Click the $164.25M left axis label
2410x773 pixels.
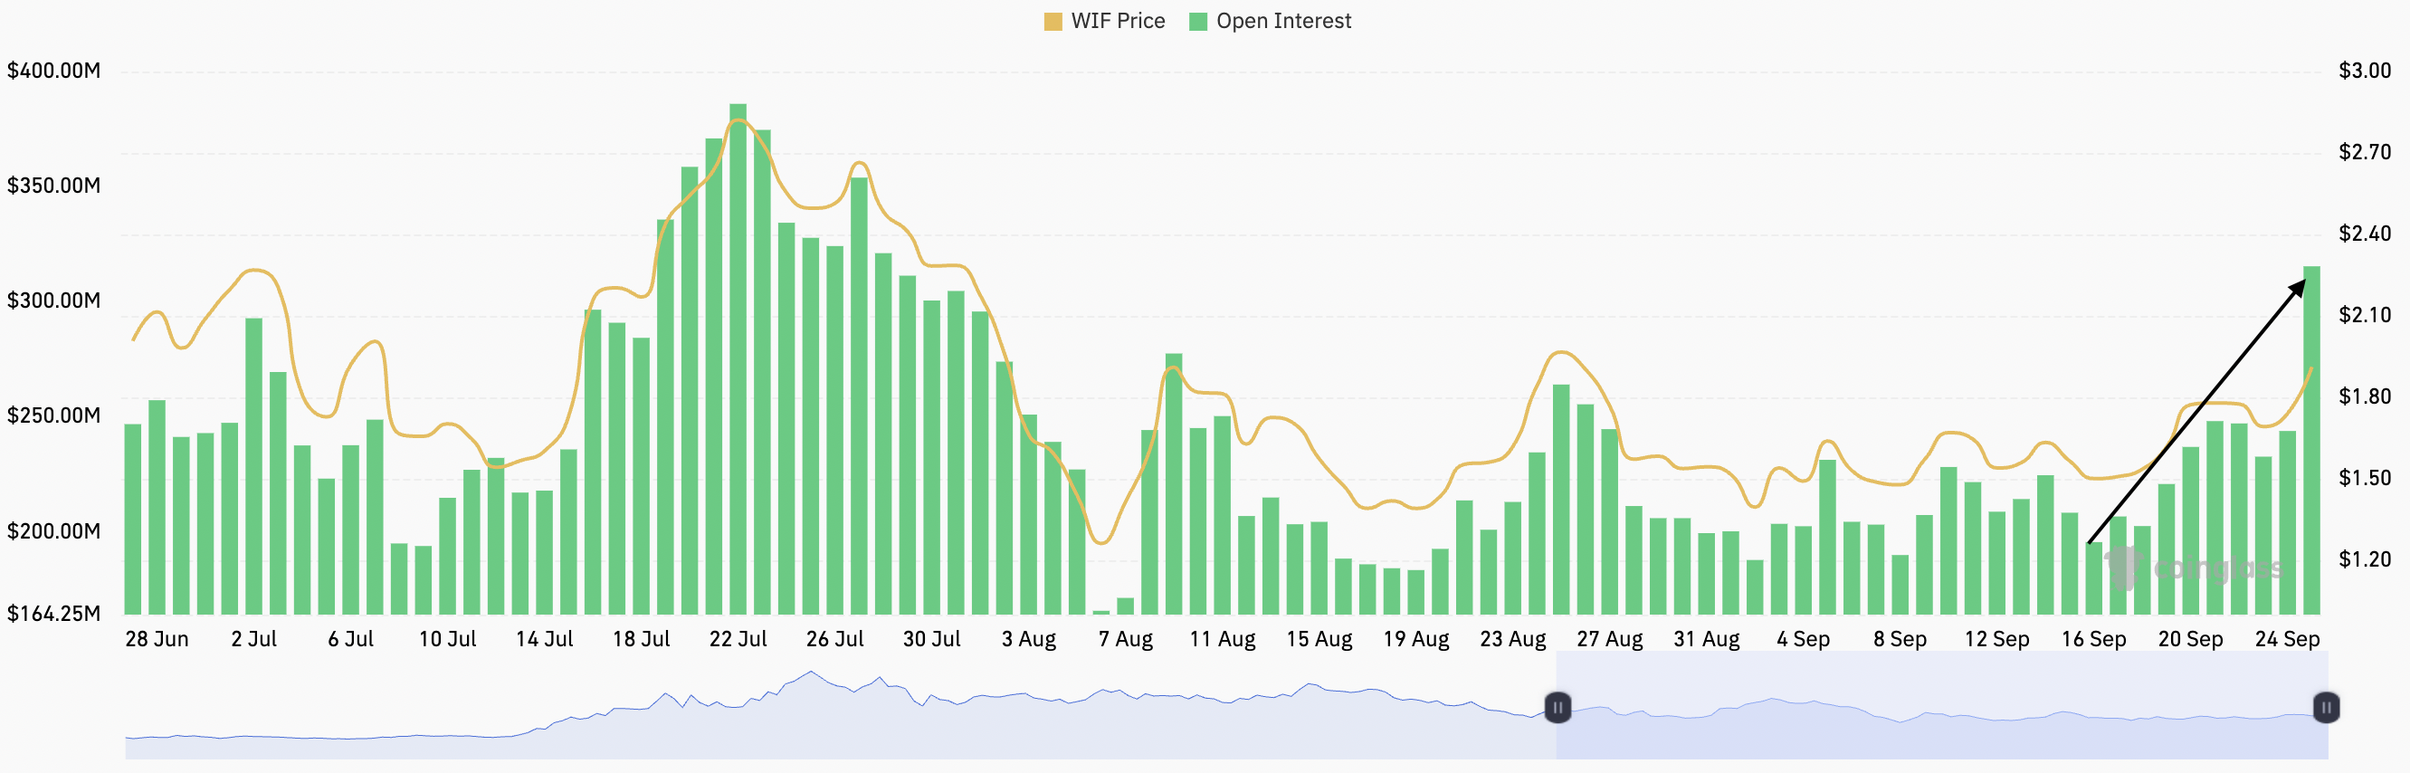[54, 614]
